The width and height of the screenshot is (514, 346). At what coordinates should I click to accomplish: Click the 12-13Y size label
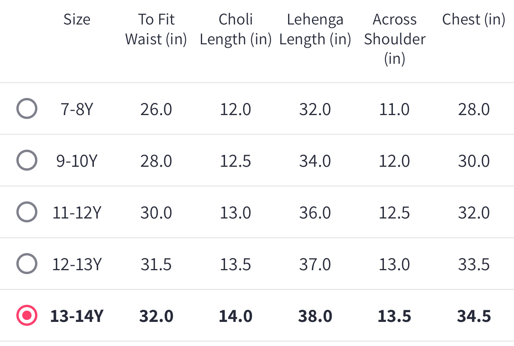tap(77, 264)
